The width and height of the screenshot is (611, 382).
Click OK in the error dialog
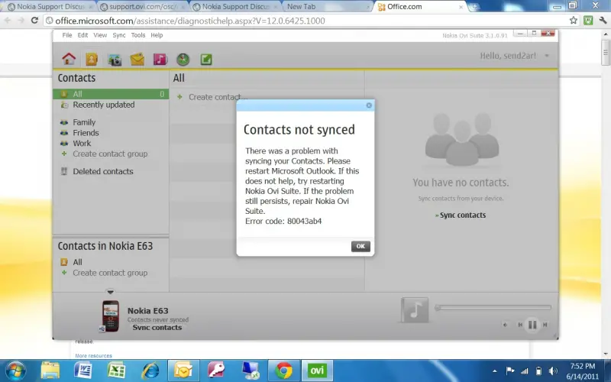click(360, 246)
